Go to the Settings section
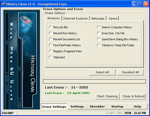This screenshot has height=116, width=150. (77, 106)
